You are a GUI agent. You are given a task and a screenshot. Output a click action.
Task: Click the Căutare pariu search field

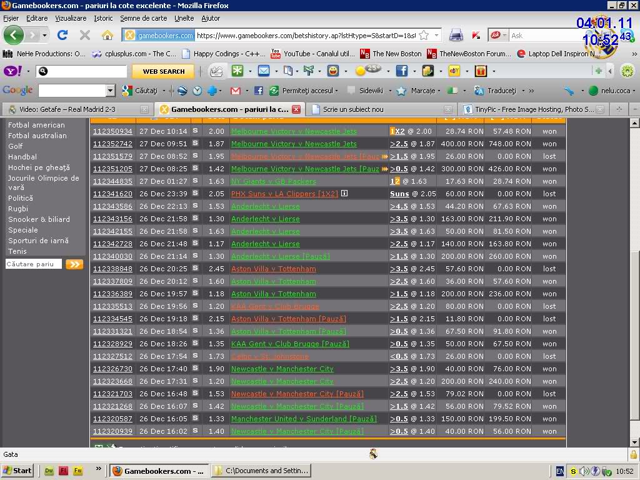tap(34, 264)
